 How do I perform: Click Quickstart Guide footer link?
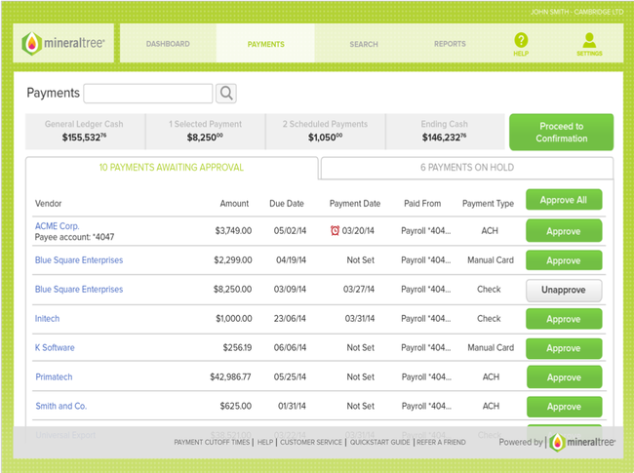(379, 442)
